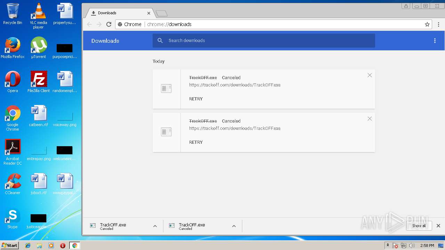This screenshot has height=250, width=445.
Task: Remove second TrackOFF.exe entry from list
Action: pyautogui.click(x=370, y=119)
